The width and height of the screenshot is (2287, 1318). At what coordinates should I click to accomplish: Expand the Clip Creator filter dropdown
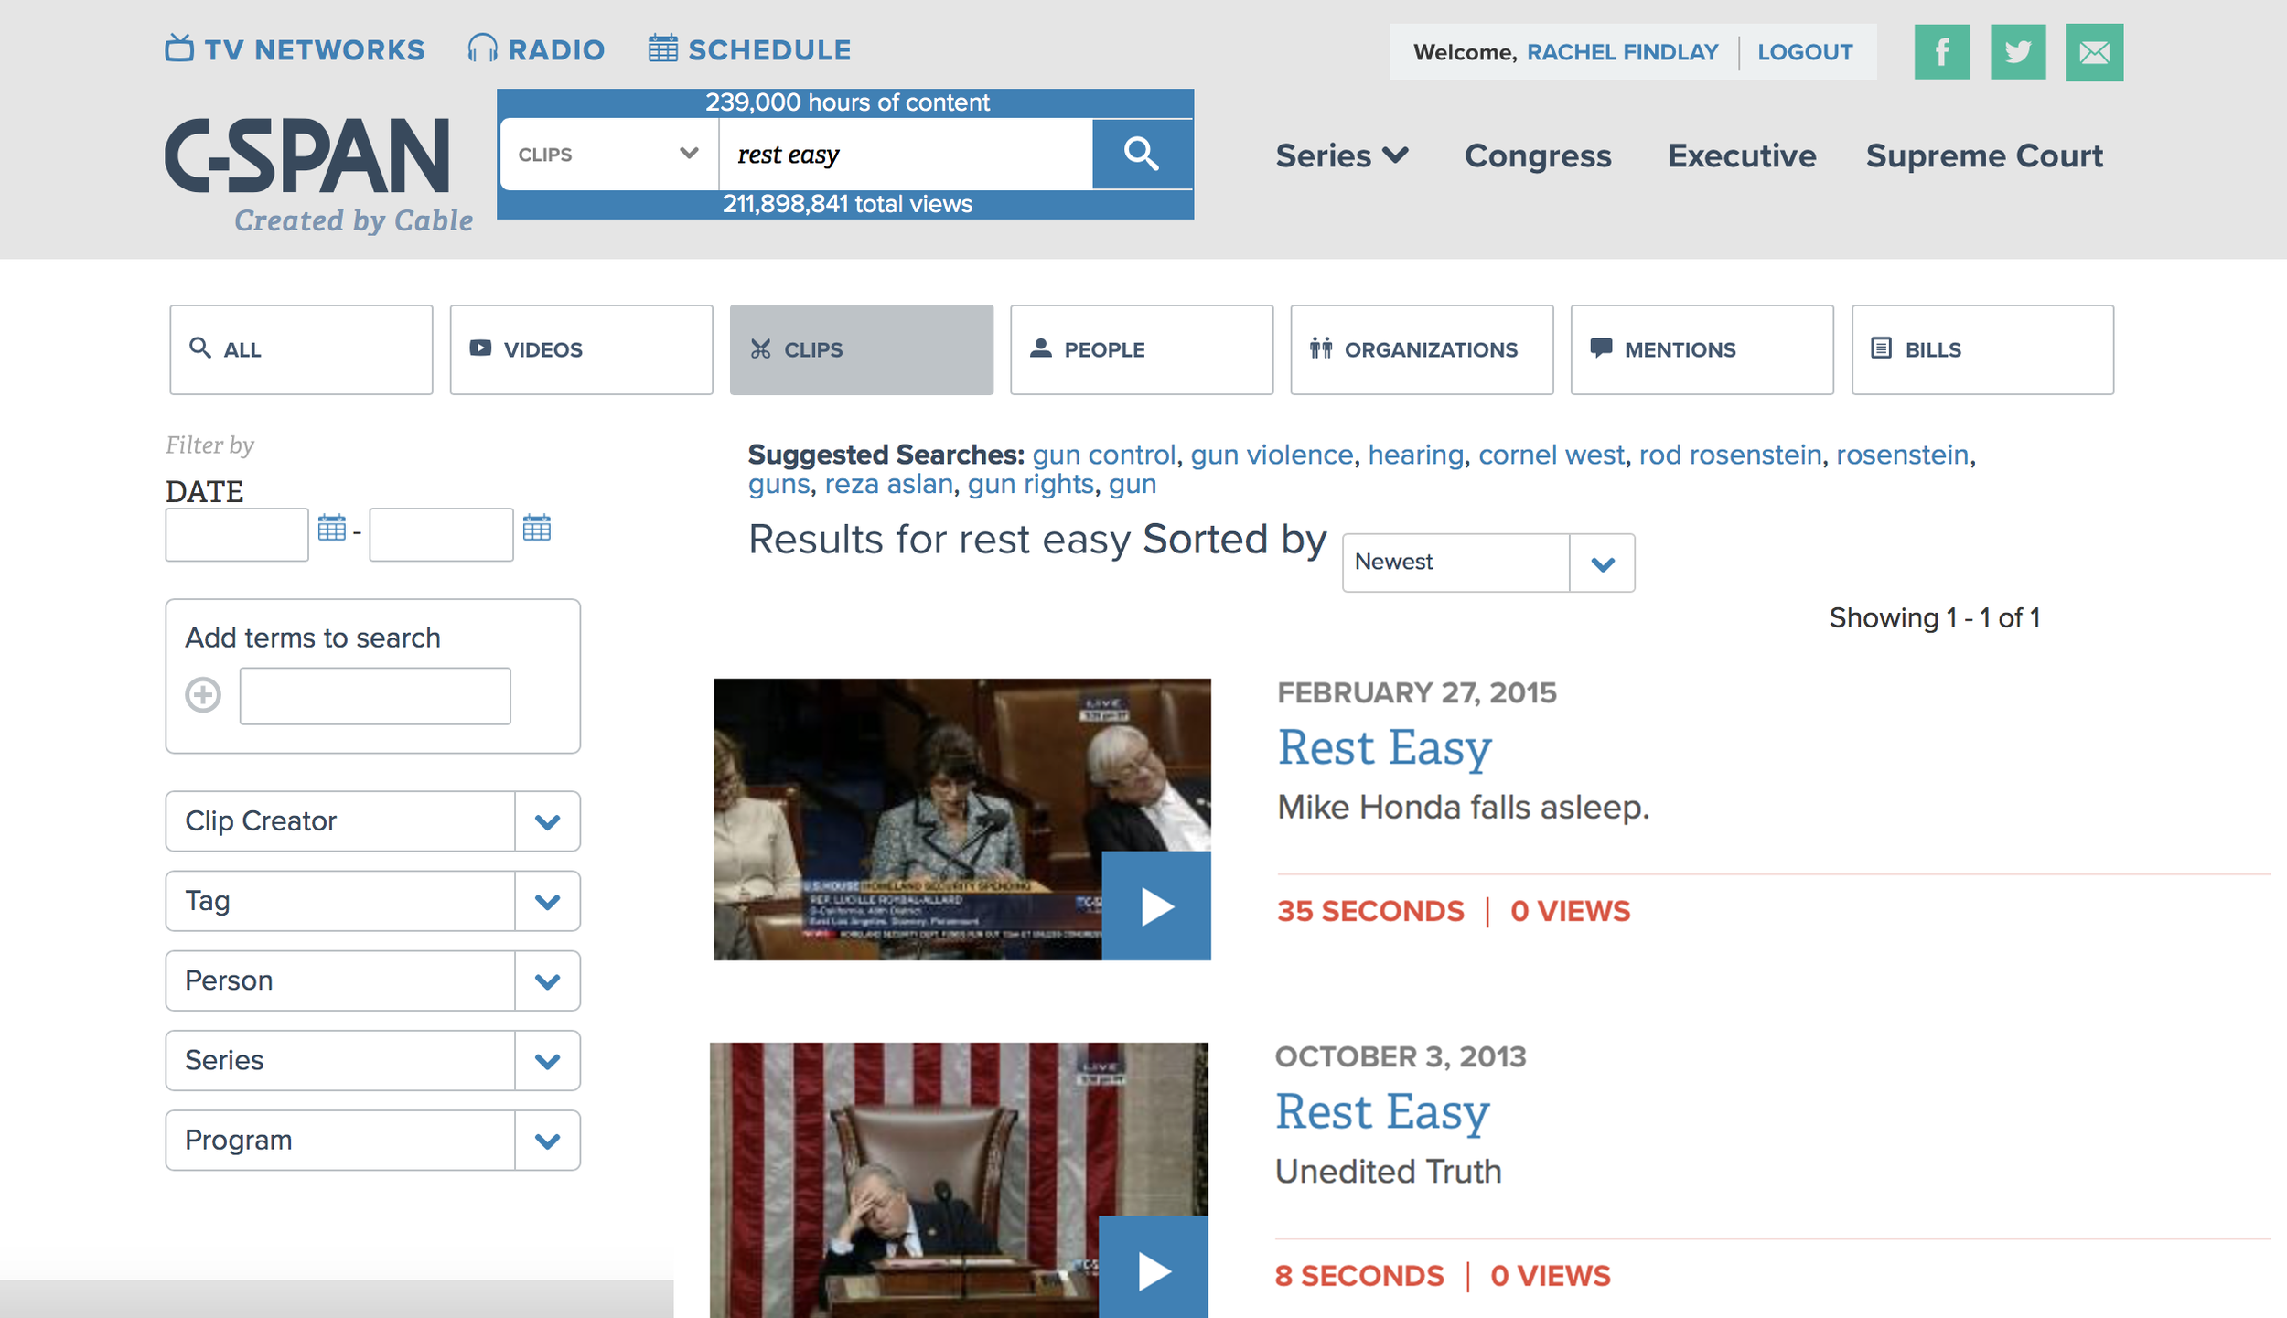[546, 821]
